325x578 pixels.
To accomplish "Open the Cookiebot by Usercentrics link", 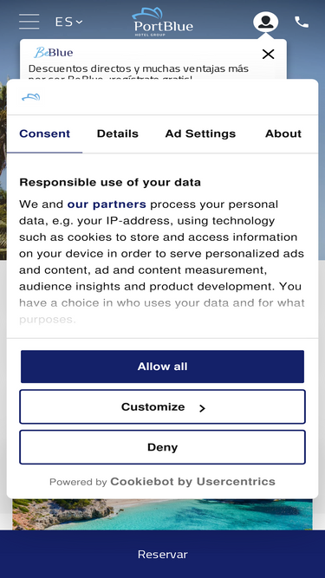I will pyautogui.click(x=192, y=482).
